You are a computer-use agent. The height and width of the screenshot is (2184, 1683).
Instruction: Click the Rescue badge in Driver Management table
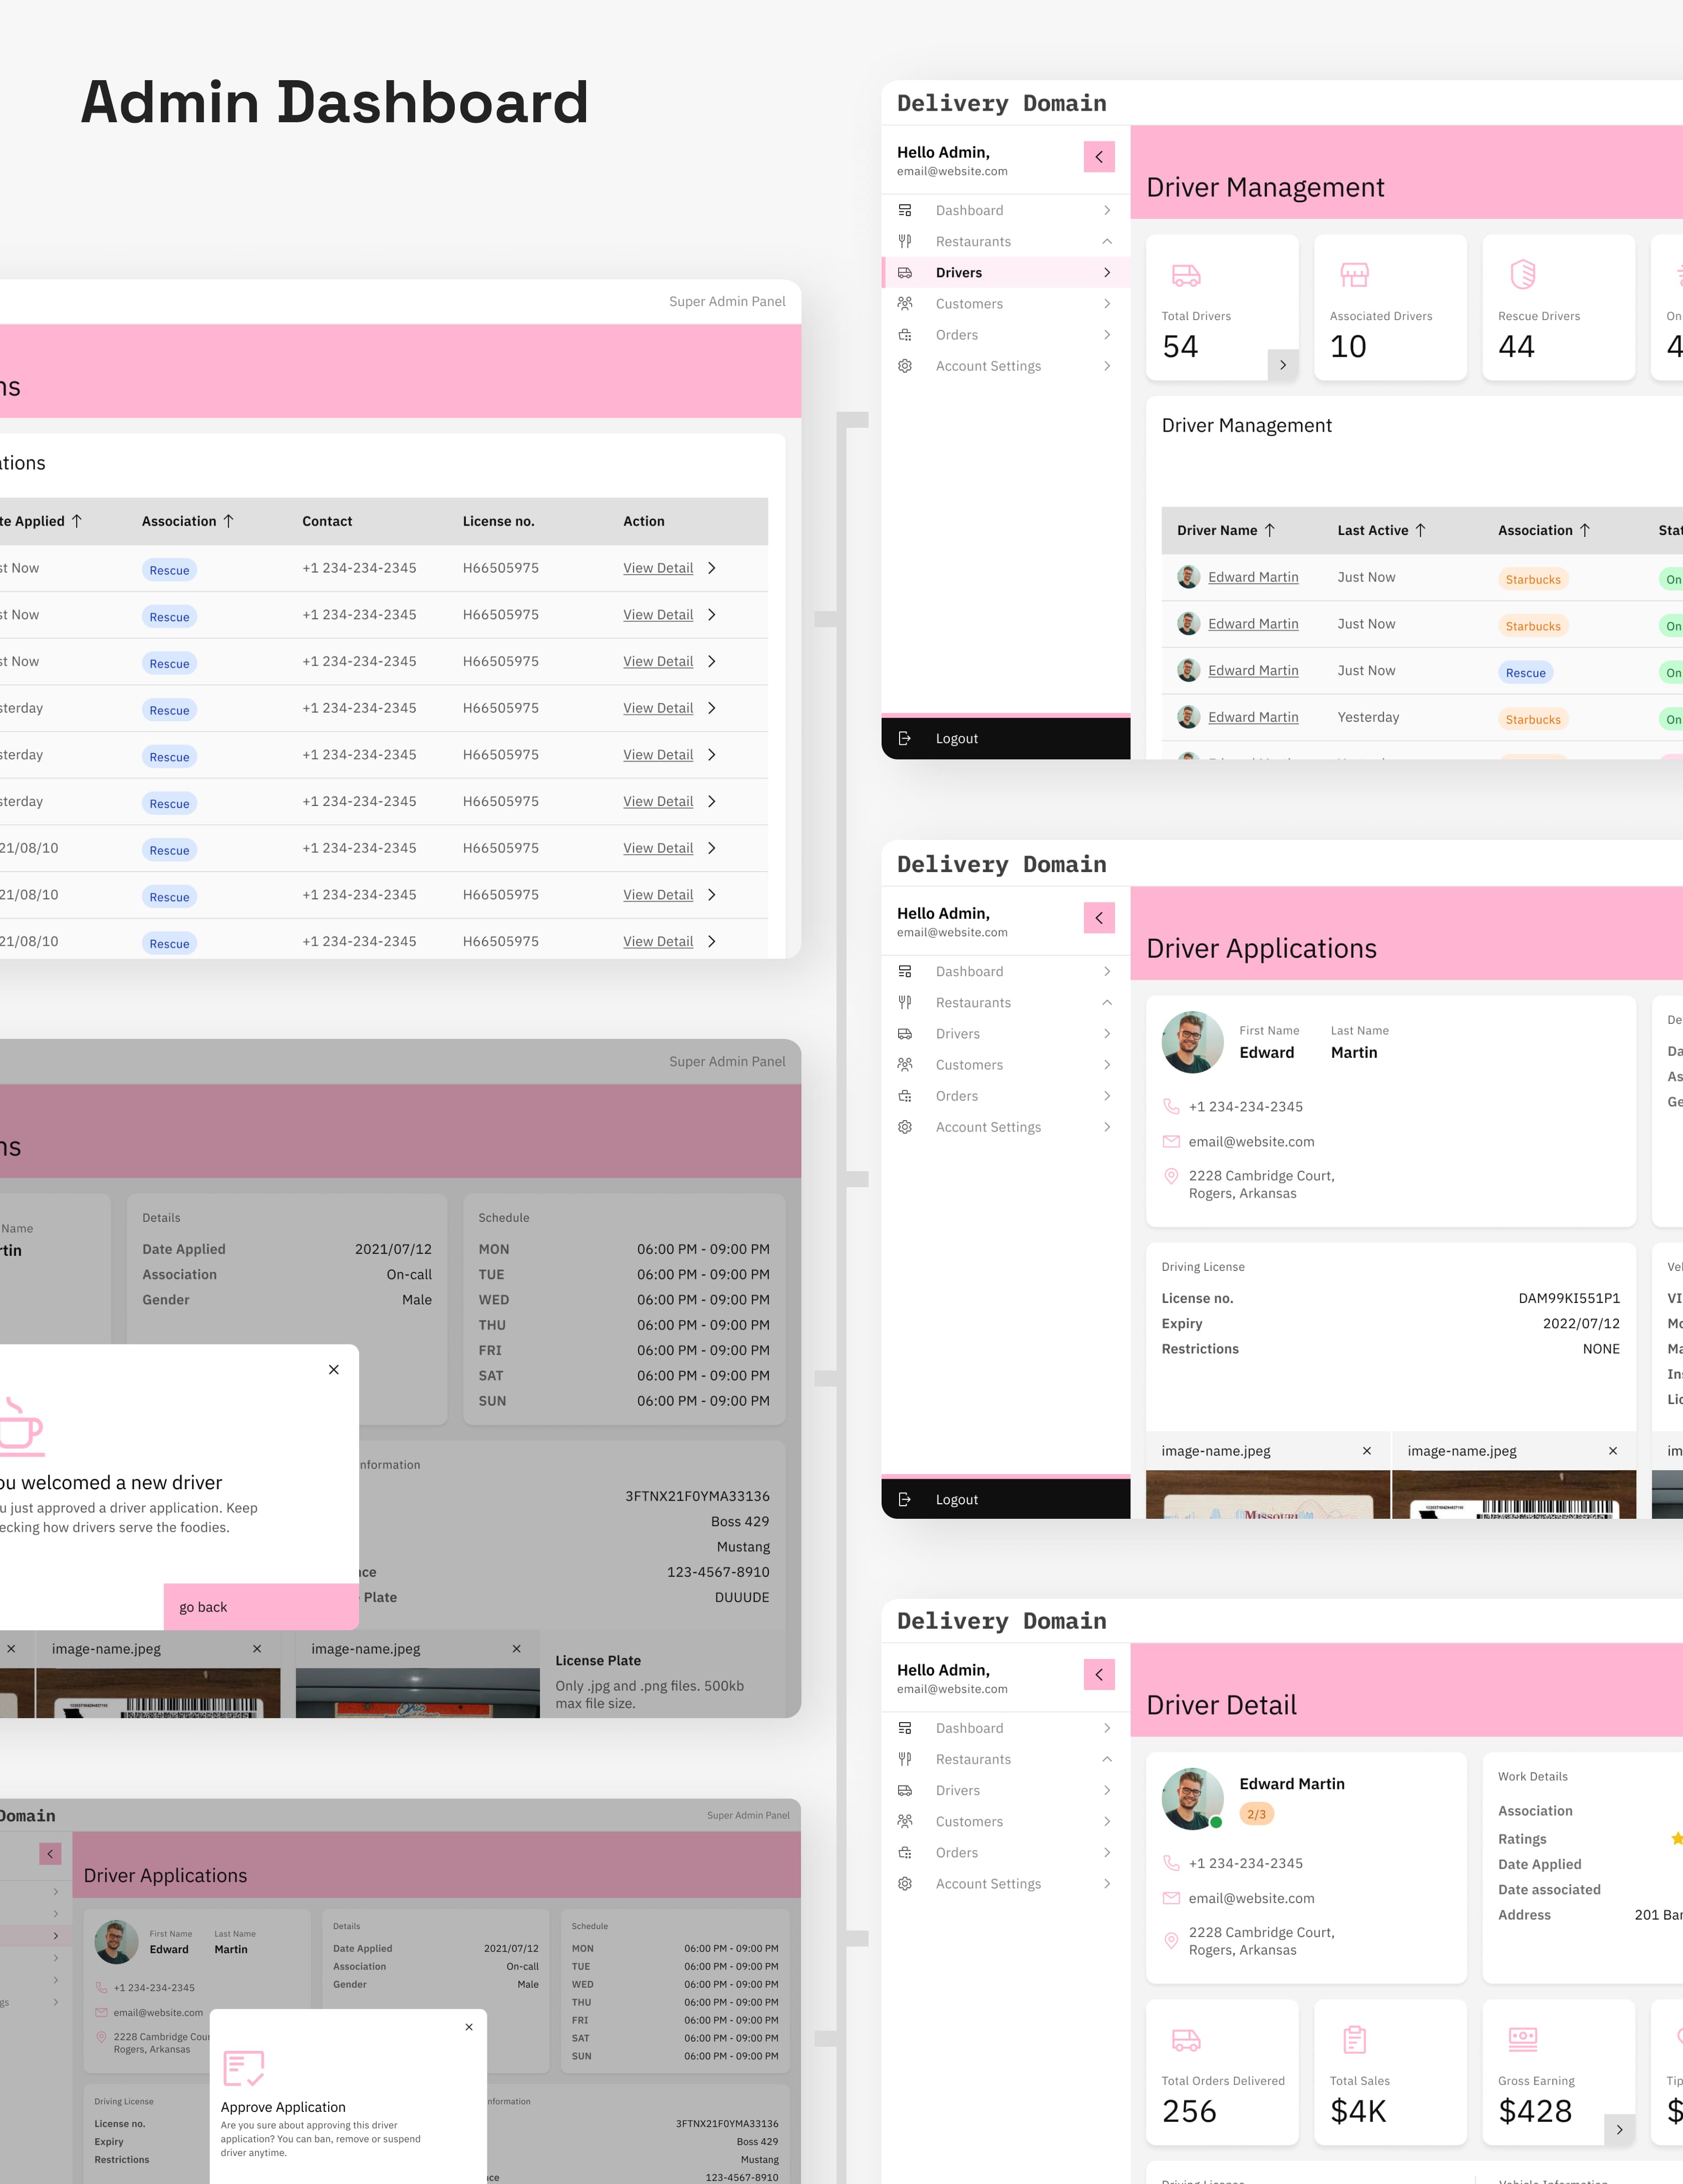tap(1525, 672)
